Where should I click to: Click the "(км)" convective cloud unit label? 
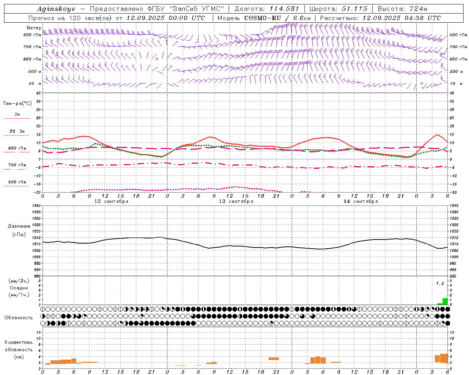click(x=19, y=357)
